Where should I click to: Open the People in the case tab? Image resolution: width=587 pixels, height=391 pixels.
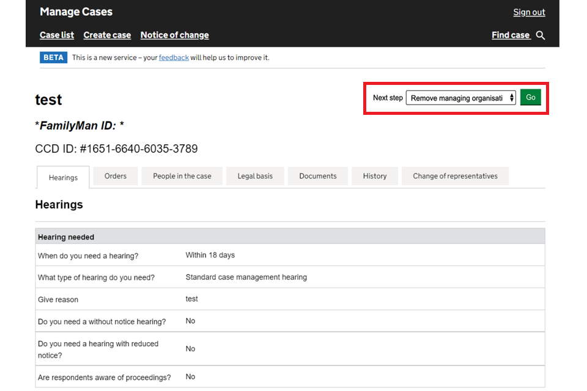[x=182, y=176]
